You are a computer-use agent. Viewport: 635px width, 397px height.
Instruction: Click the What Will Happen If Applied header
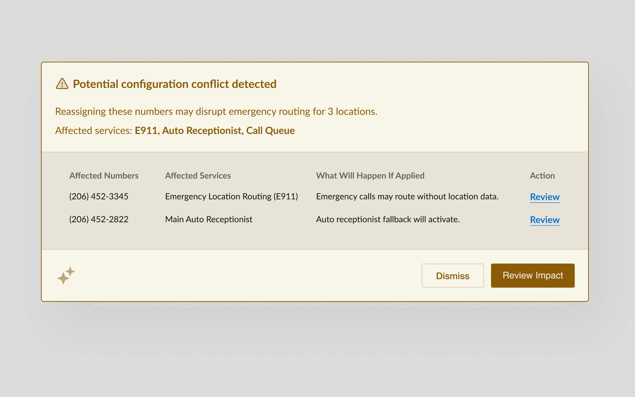click(370, 176)
